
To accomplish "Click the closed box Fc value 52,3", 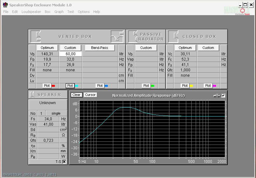I will (185, 59).
